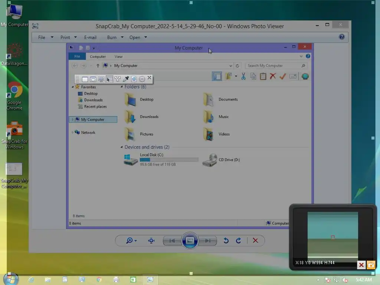Go to next photo
The image size is (380, 285).
(207, 240)
